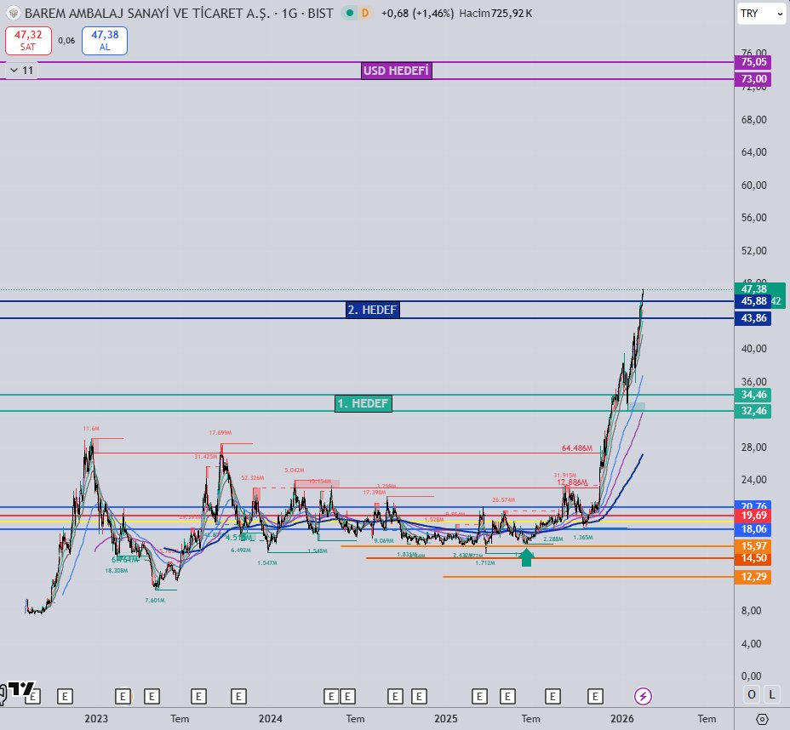
Task: Click the 60,00 price scale value
Action: click(x=753, y=185)
